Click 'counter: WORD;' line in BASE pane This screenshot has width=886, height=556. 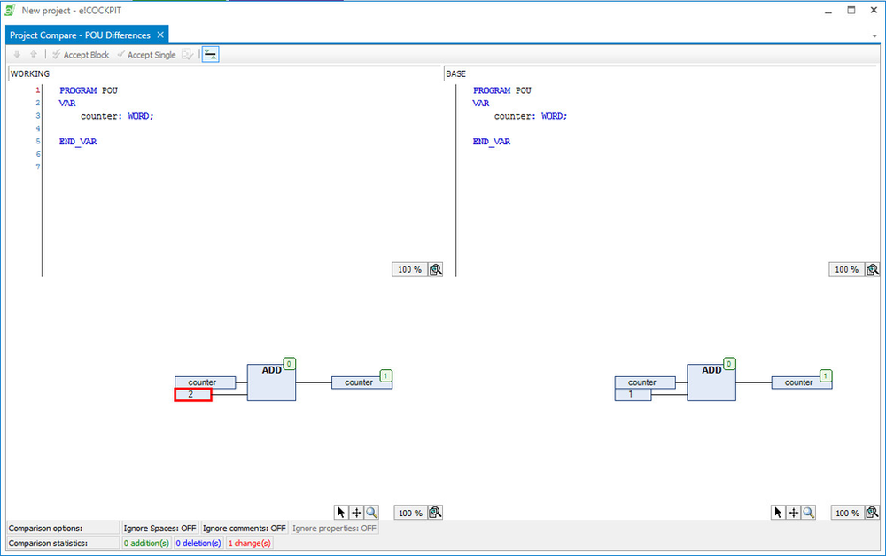coord(531,116)
